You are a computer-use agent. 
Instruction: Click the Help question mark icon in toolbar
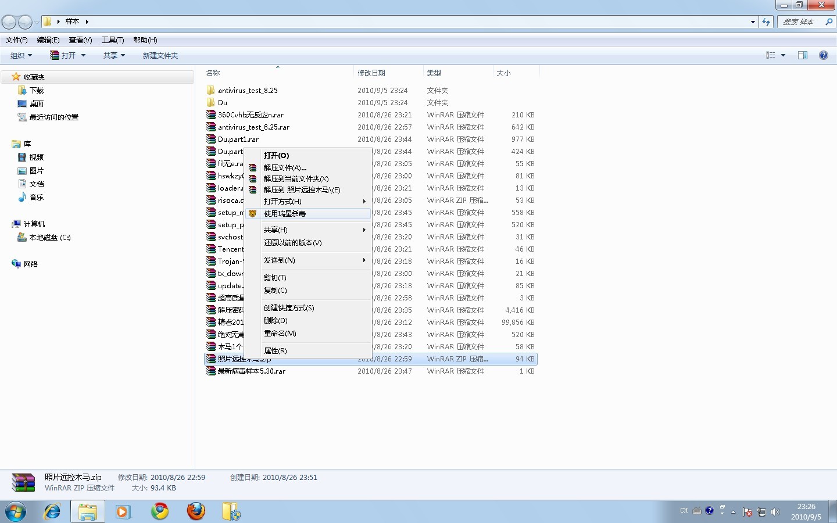tap(824, 55)
